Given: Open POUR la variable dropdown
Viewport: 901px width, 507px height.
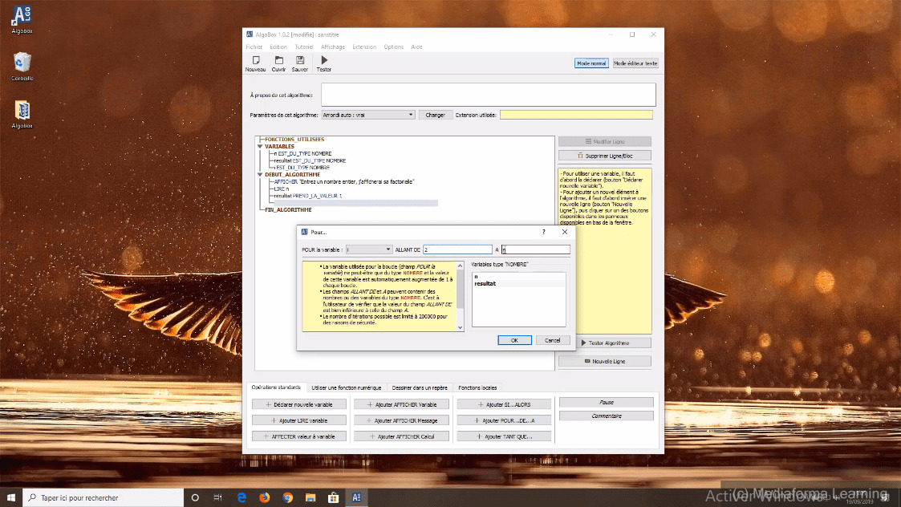Looking at the screenshot, I should [368, 249].
